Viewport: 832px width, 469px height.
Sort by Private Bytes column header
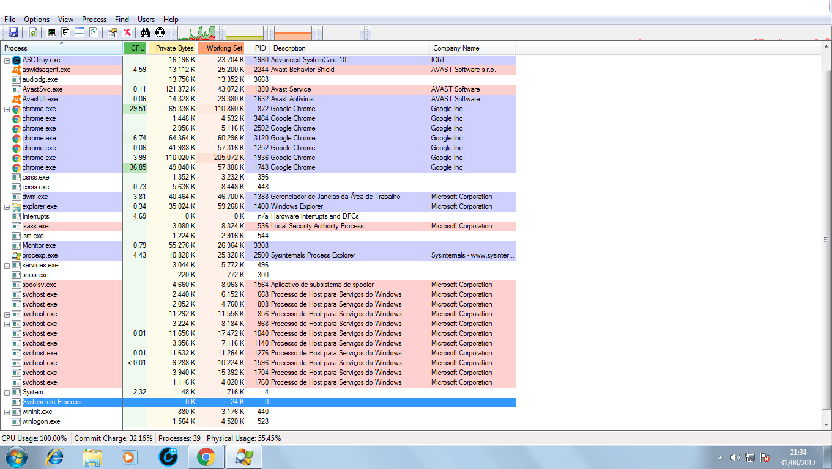[173, 48]
